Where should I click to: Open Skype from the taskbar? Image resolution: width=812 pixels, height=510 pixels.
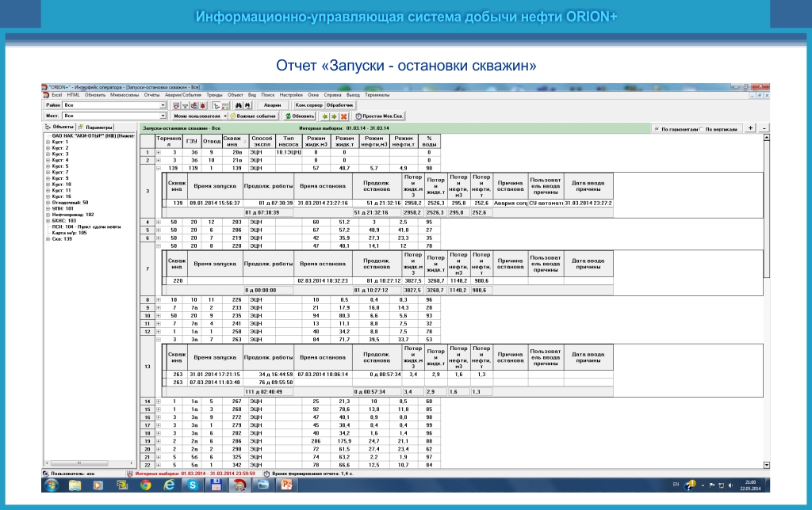click(x=193, y=485)
